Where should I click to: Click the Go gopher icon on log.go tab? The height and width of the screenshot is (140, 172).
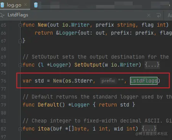(x=2, y=5)
